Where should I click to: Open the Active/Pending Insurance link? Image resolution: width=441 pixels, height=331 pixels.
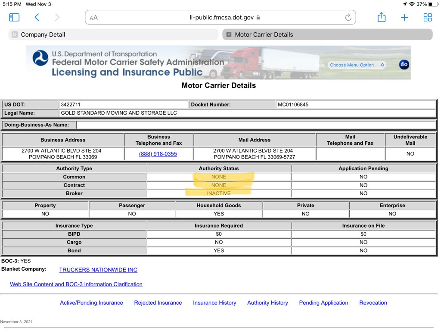pos(91,303)
